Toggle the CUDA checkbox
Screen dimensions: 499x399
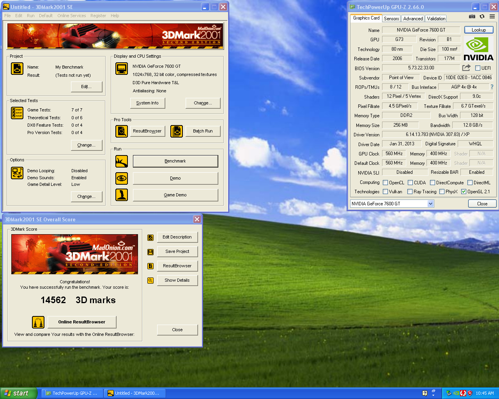(x=410, y=183)
